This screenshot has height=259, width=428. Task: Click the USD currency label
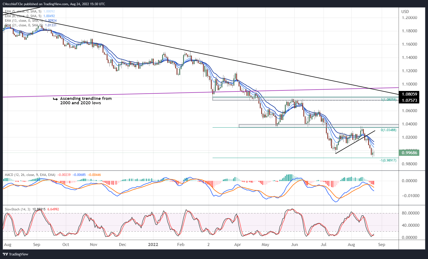tap(405, 11)
